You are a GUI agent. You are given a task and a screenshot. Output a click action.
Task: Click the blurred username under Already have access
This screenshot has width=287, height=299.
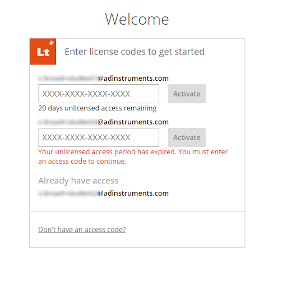(x=68, y=193)
